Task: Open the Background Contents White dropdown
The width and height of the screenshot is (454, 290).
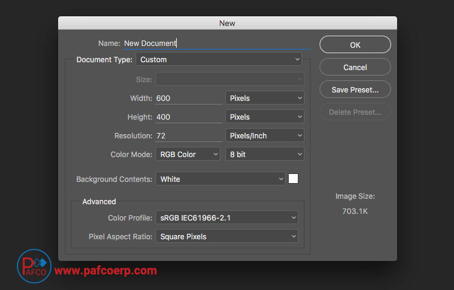Action: pyautogui.click(x=220, y=179)
